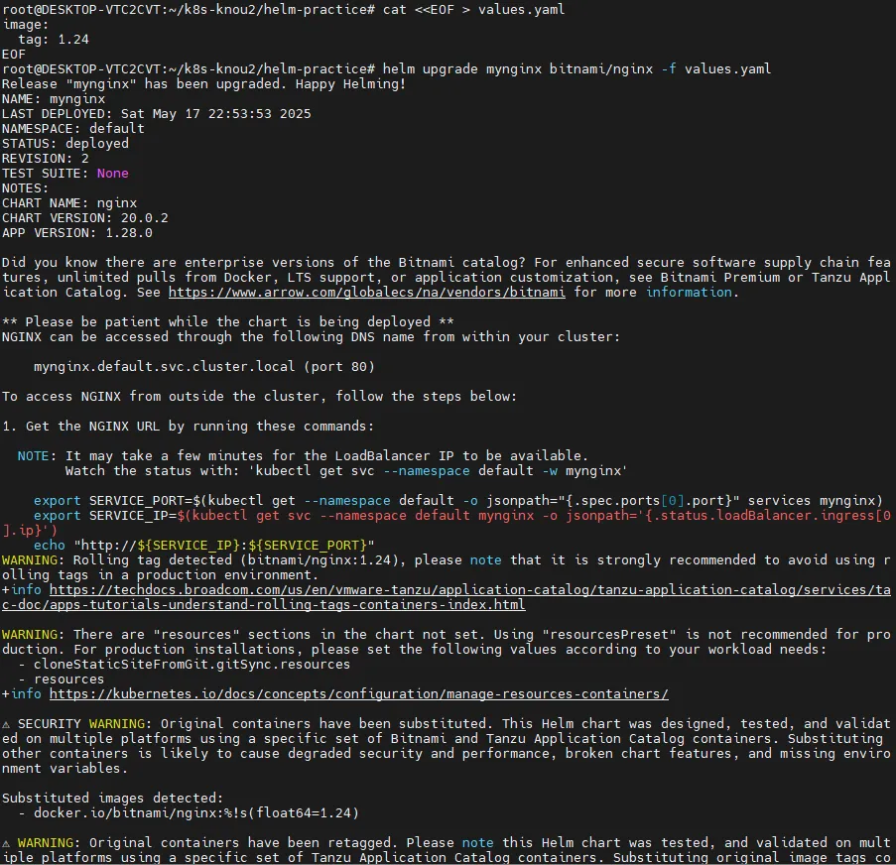896x865 pixels.
Task: Click 'mynginx.default.svc.cluster.local (port 80)' text
Action: click(204, 366)
